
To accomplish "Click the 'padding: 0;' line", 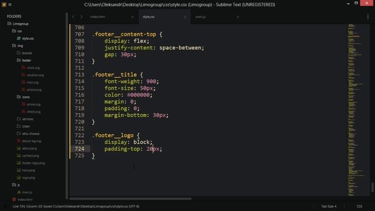I will pos(122,108).
